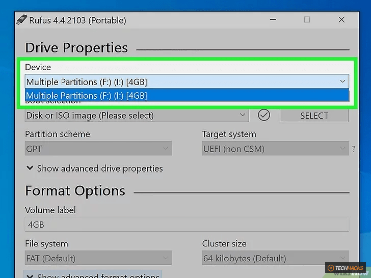The width and height of the screenshot is (371, 278).
Task: Choose the highlighted Multiple Partitions (F:) (I:) [4GB] entry
Action: coord(187,96)
